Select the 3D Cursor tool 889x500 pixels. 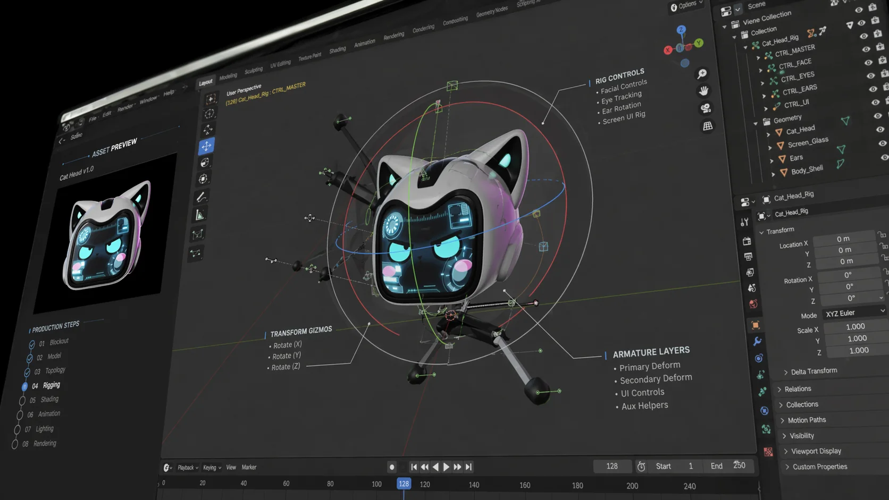coord(209,114)
